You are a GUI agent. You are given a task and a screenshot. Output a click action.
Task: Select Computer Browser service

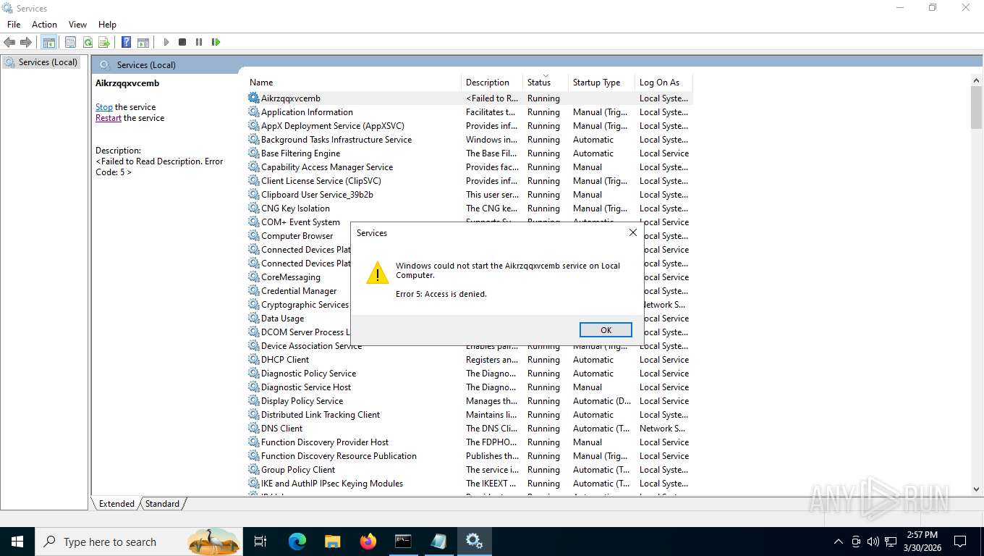click(x=297, y=236)
